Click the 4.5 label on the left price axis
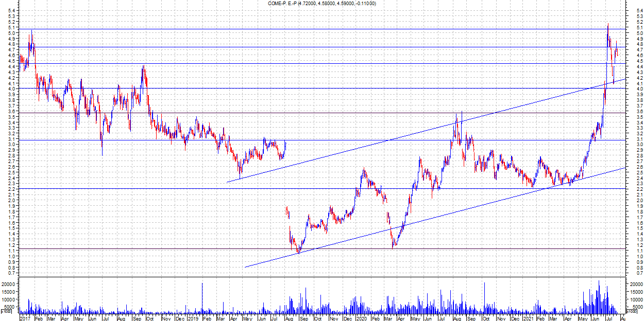The width and height of the screenshot is (644, 321). [12, 61]
